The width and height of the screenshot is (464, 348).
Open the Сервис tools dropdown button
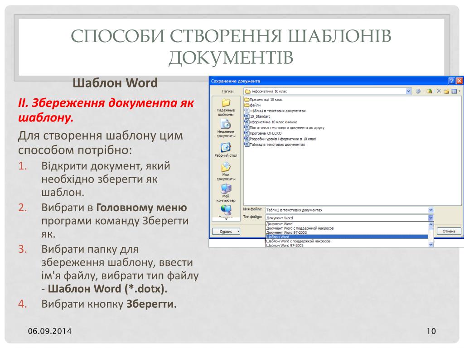[226, 232]
